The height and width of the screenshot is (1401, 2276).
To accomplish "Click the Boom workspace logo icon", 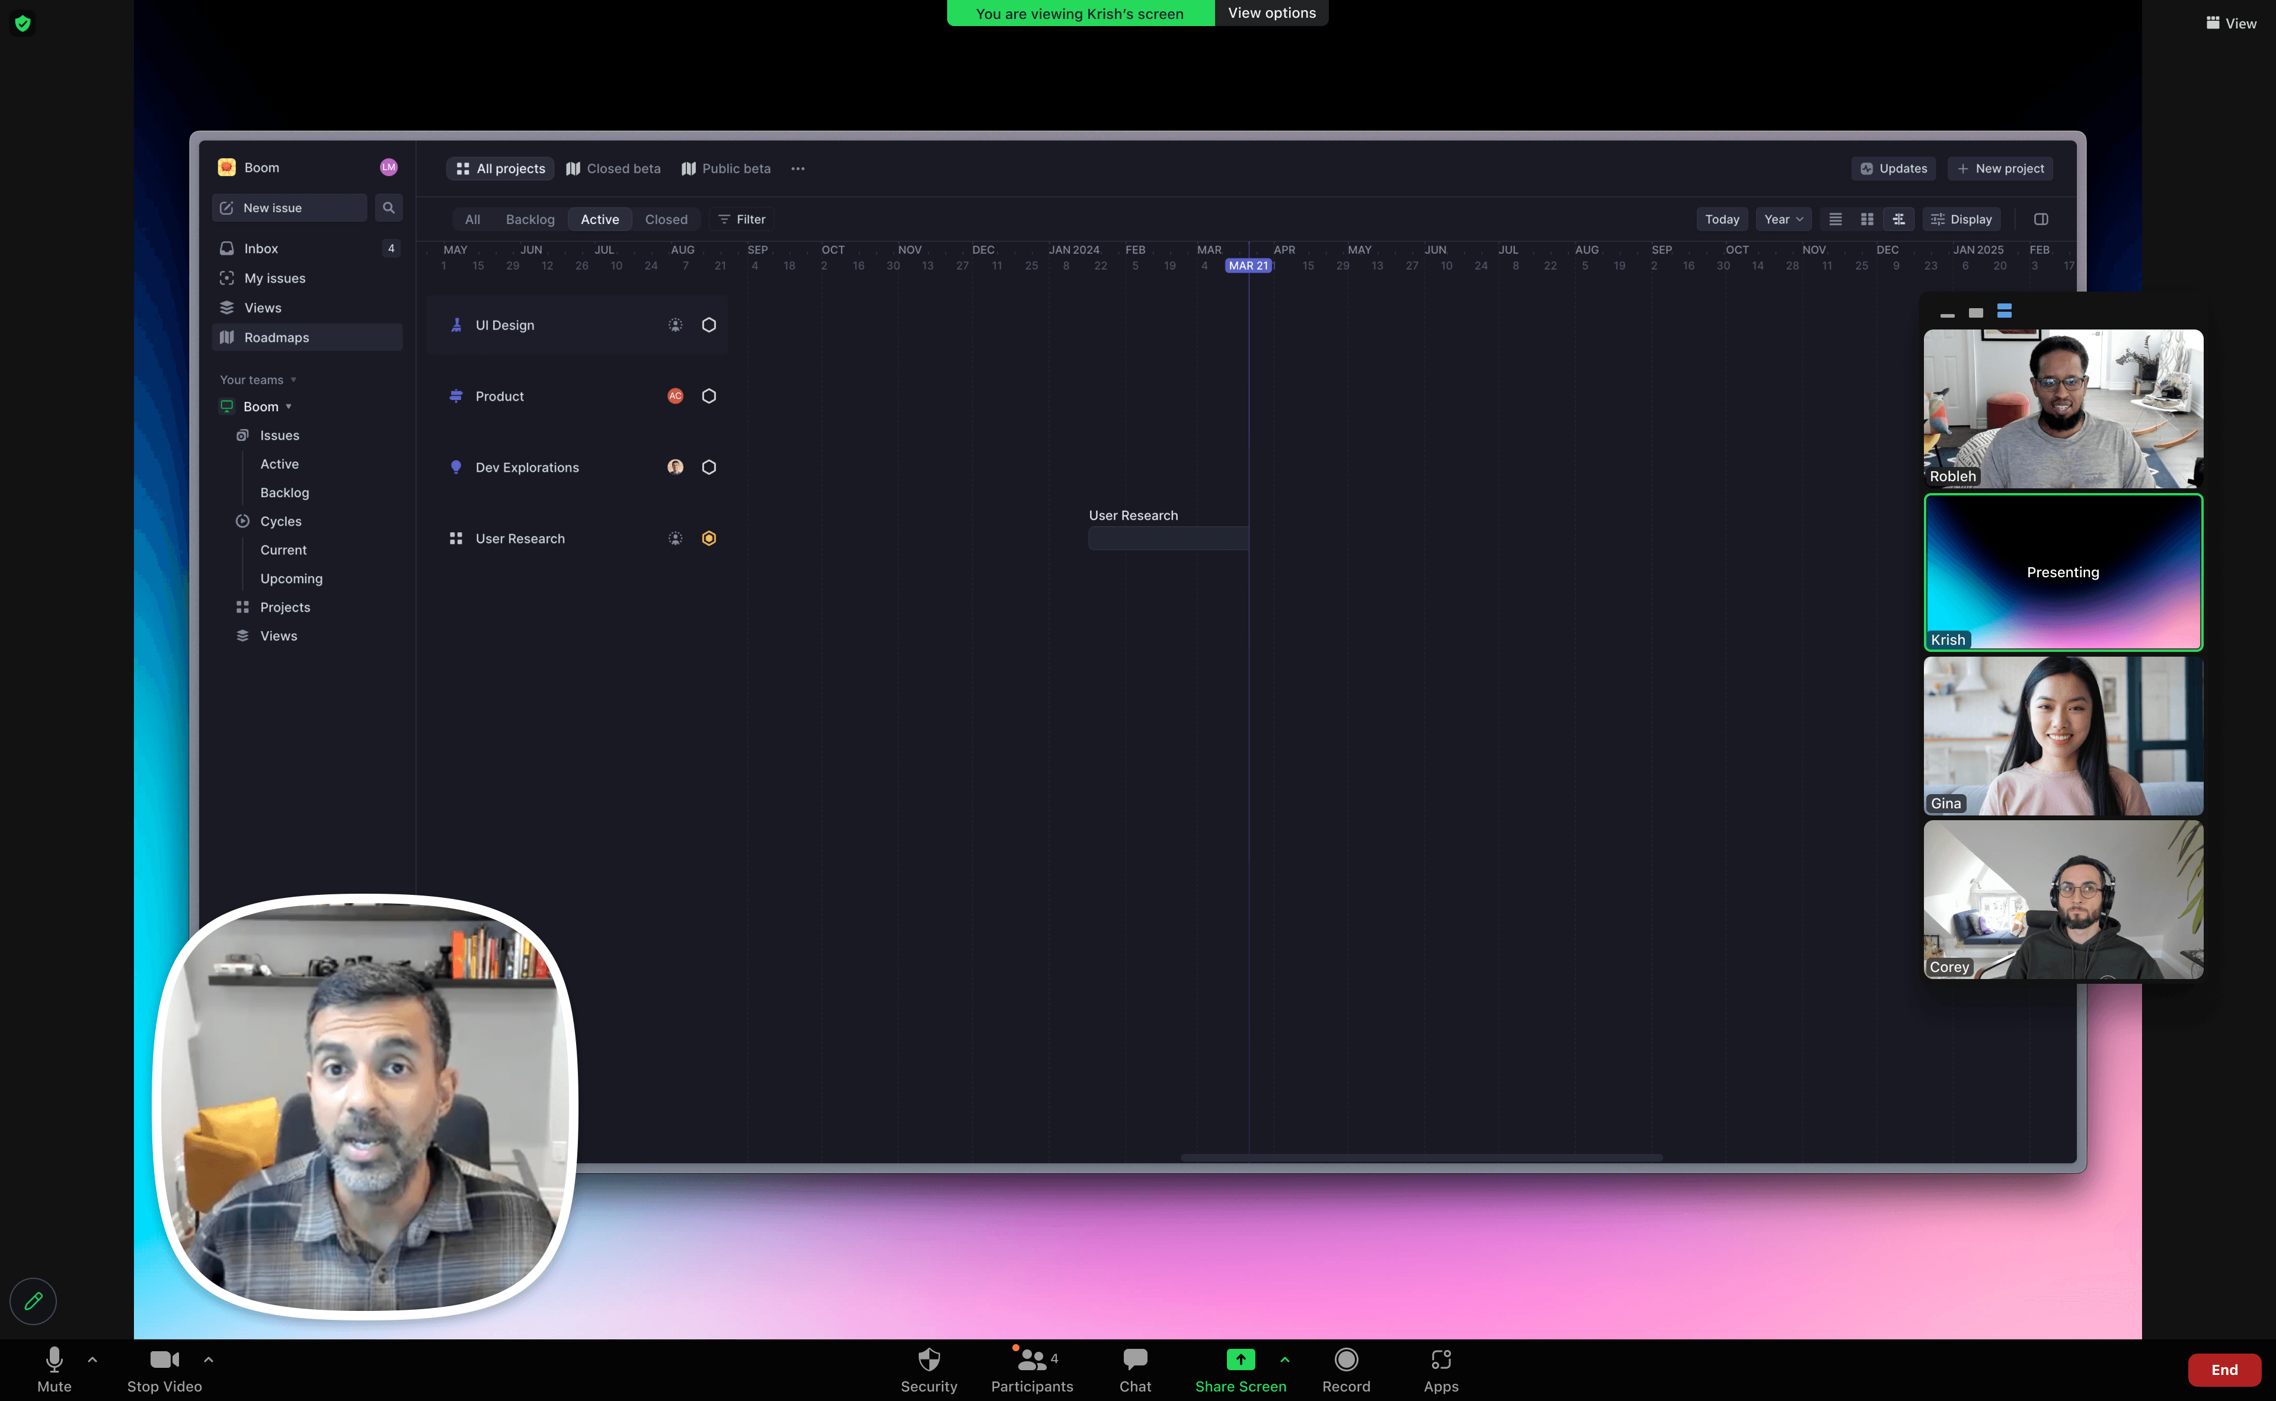I will point(227,167).
